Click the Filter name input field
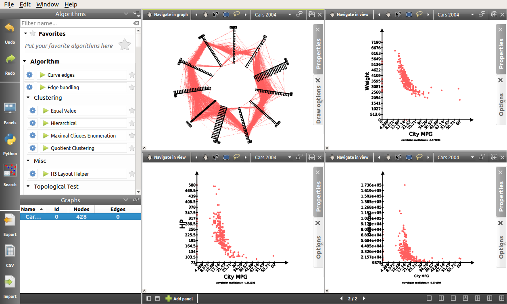The height and width of the screenshot is (304, 507). (x=76, y=23)
